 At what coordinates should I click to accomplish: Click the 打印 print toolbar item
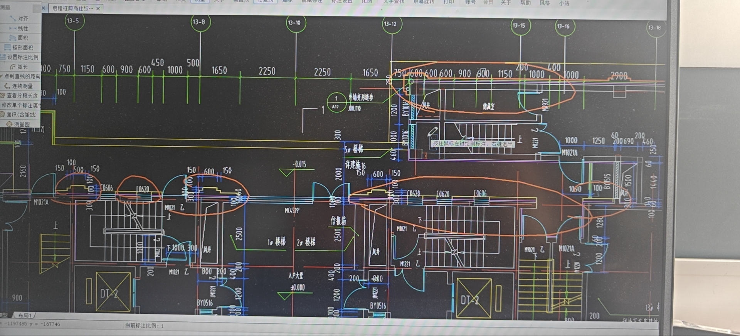pos(449,2)
